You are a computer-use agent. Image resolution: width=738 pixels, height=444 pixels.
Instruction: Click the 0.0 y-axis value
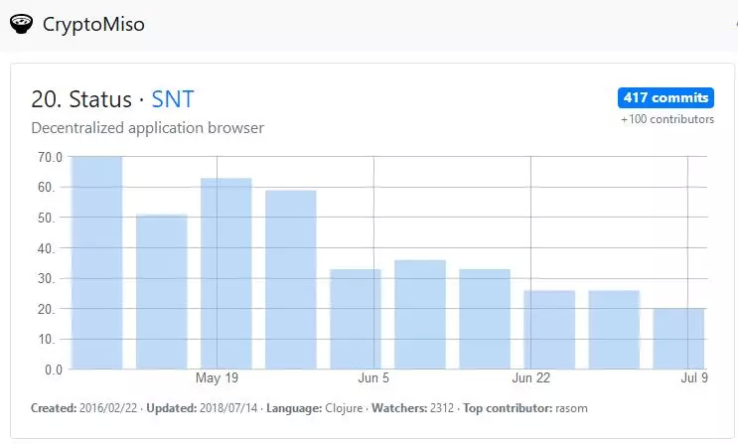tap(54, 370)
